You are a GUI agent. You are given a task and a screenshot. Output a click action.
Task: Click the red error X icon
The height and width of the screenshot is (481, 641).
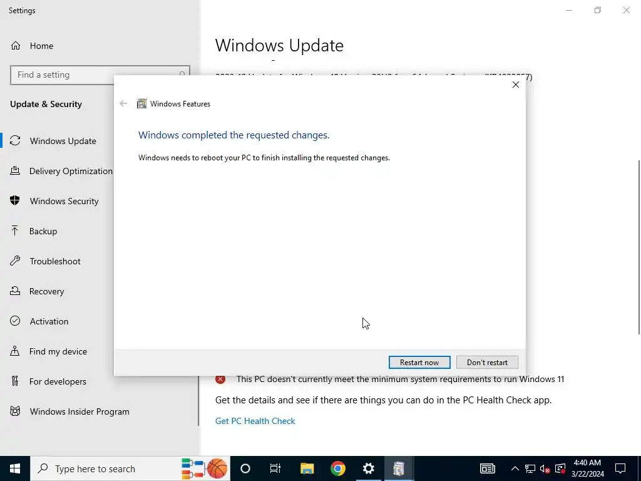(220, 379)
